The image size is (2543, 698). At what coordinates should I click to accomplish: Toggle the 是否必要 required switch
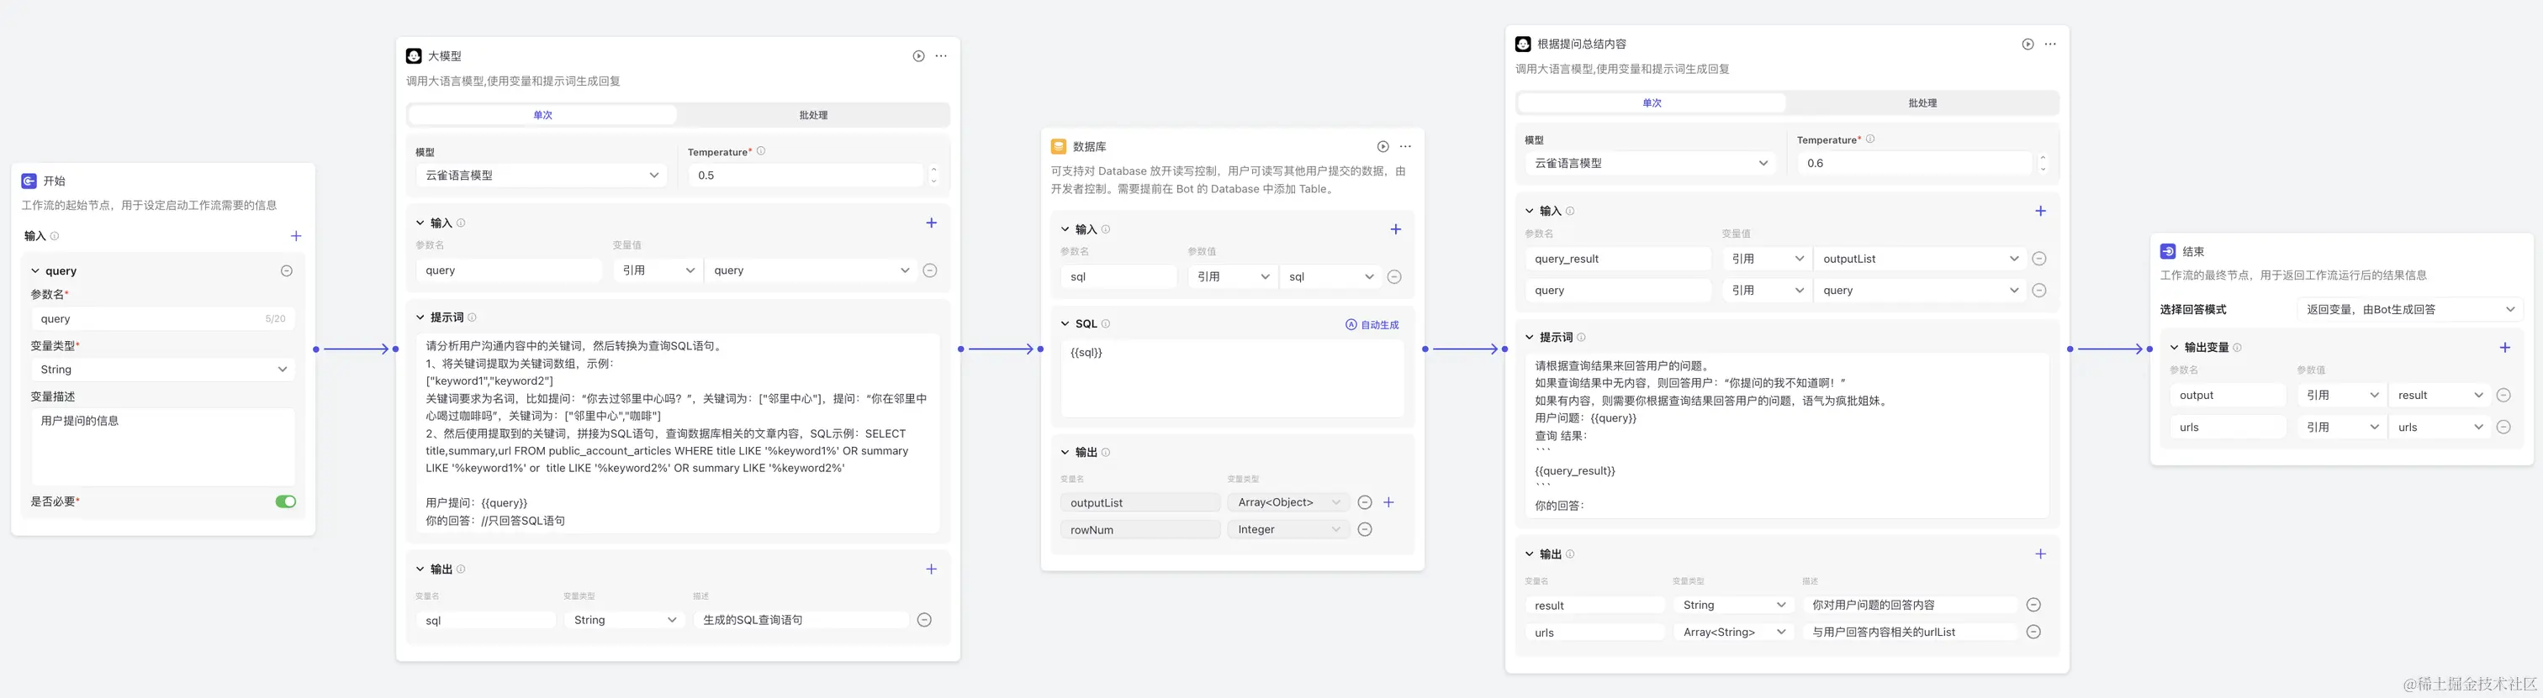[285, 501]
